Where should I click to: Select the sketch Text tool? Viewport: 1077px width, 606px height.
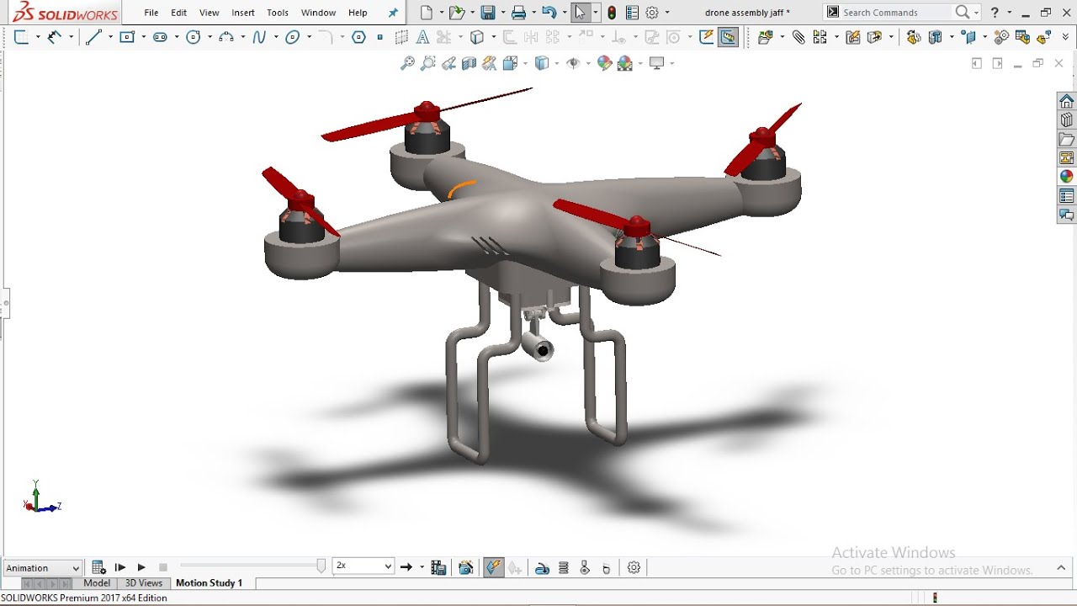click(422, 37)
